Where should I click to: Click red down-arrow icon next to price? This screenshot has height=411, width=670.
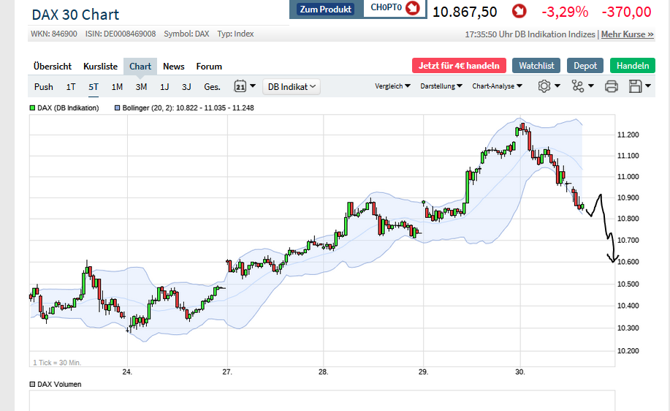tap(519, 12)
